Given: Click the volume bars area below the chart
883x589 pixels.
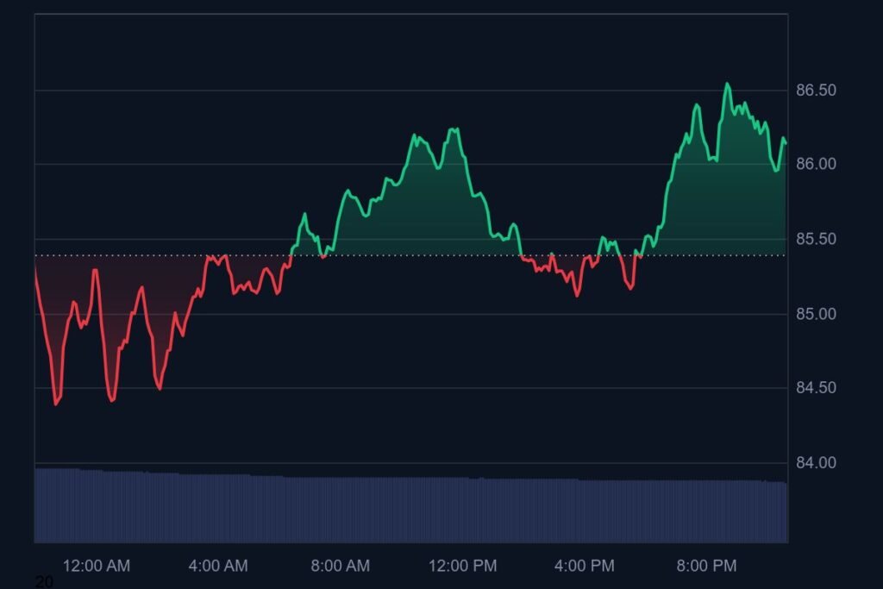Looking at the screenshot, I should [x=410, y=505].
